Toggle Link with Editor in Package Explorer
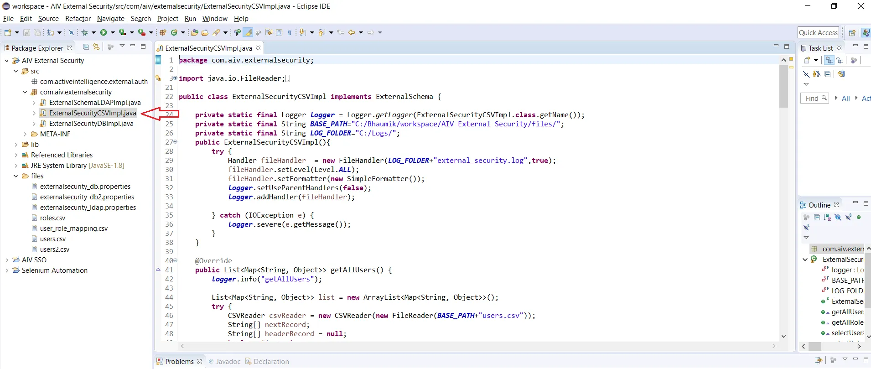The width and height of the screenshot is (871, 369). click(96, 47)
